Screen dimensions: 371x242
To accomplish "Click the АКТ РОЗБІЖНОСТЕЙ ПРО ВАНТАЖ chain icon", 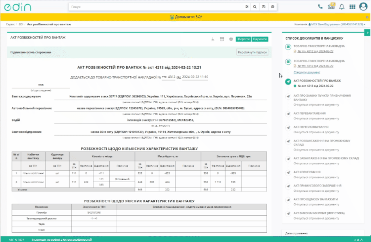I will 288,82.
